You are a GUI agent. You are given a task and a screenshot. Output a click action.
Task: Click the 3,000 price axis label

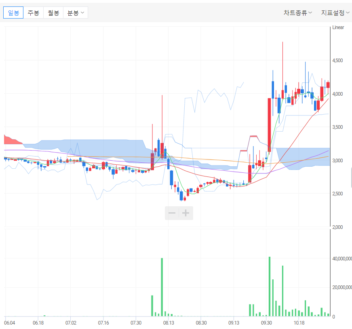[x=337, y=161]
